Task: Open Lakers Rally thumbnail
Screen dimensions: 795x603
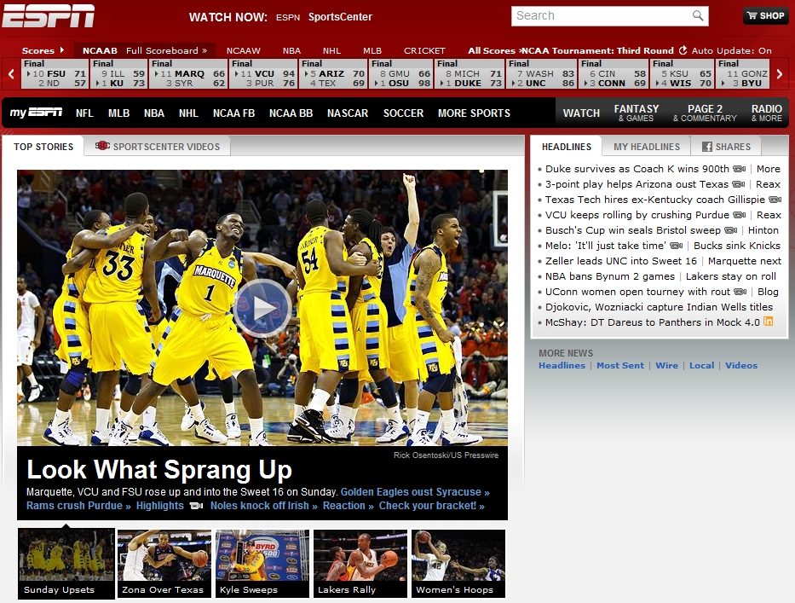Action: pos(360,563)
